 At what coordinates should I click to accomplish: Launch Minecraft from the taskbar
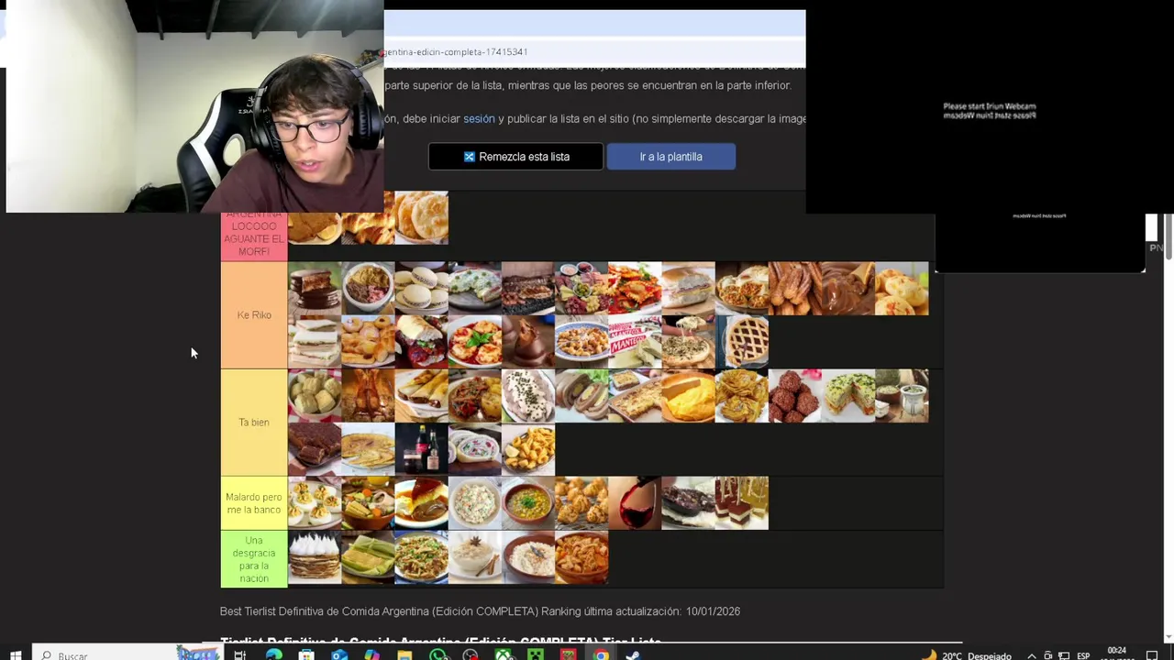click(536, 655)
